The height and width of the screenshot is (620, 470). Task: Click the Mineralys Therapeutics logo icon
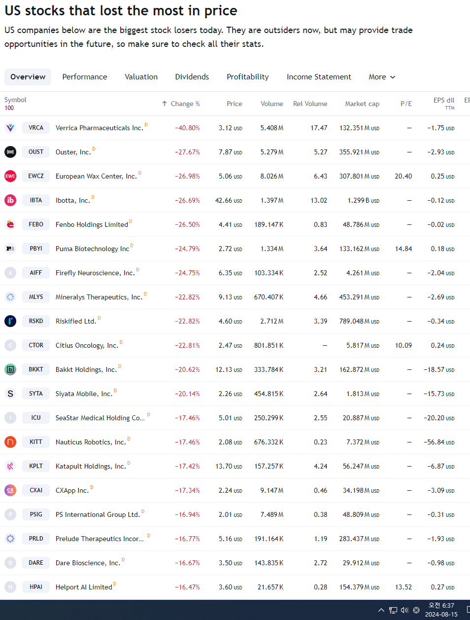(10, 297)
